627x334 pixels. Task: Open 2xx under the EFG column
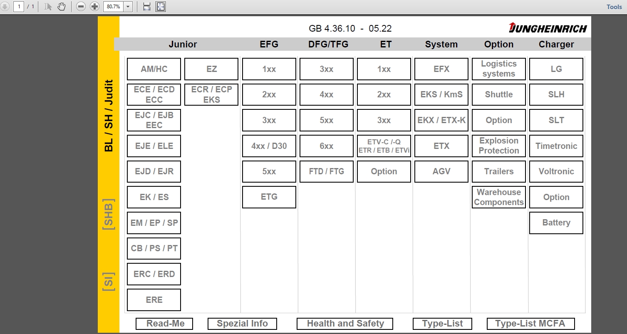point(269,94)
